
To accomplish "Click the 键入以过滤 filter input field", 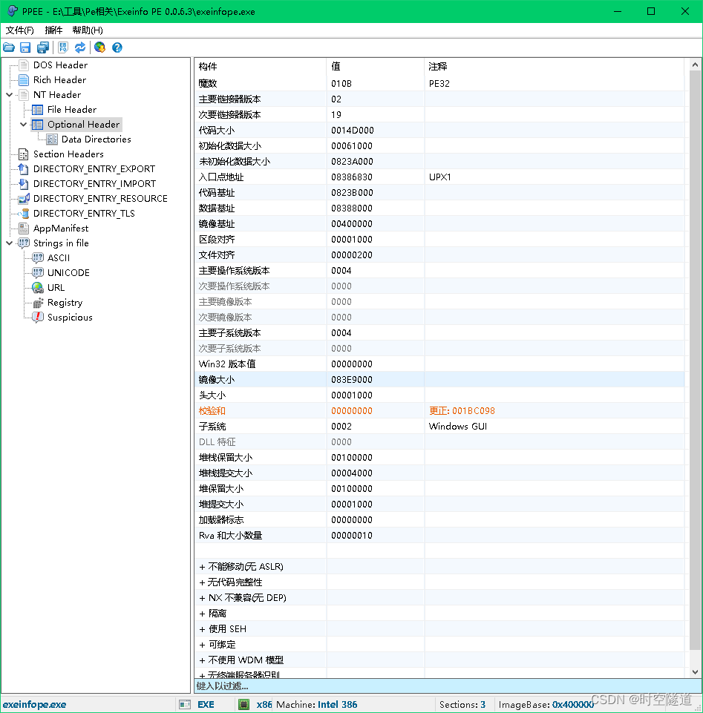I will (x=438, y=686).
